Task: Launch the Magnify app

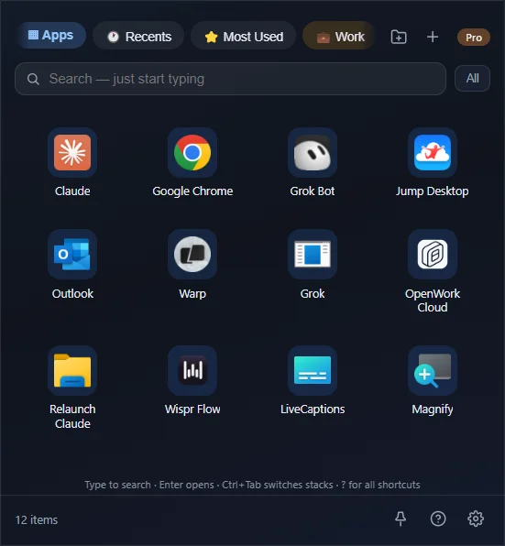Action: [x=433, y=370]
